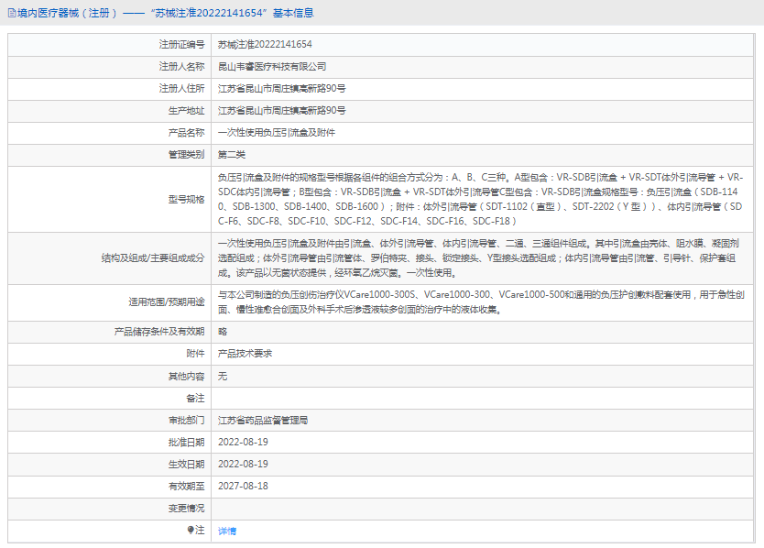Click the 审批部门 row label
The height and width of the screenshot is (548, 764).
coord(186,421)
